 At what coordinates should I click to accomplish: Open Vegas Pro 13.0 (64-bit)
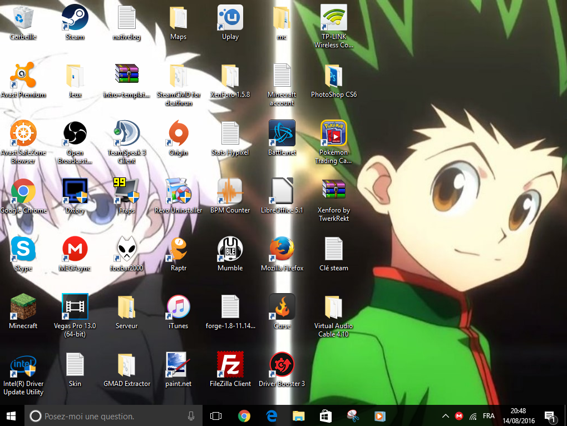coord(75,306)
